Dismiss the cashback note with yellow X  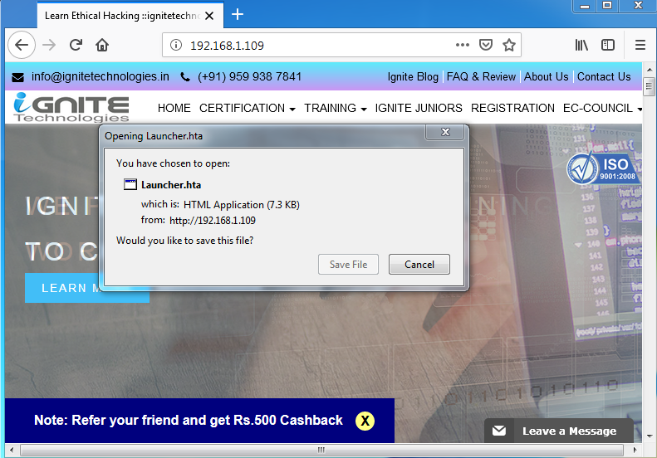point(365,421)
